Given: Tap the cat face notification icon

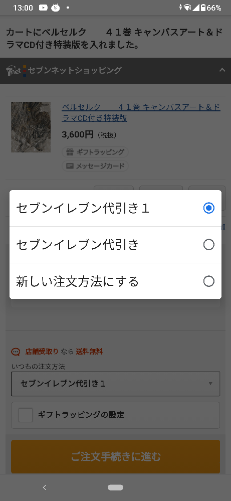Looking at the screenshot, I should 55,8.
